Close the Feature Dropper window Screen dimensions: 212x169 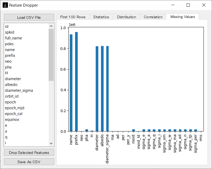pyautogui.click(x=204, y=5)
